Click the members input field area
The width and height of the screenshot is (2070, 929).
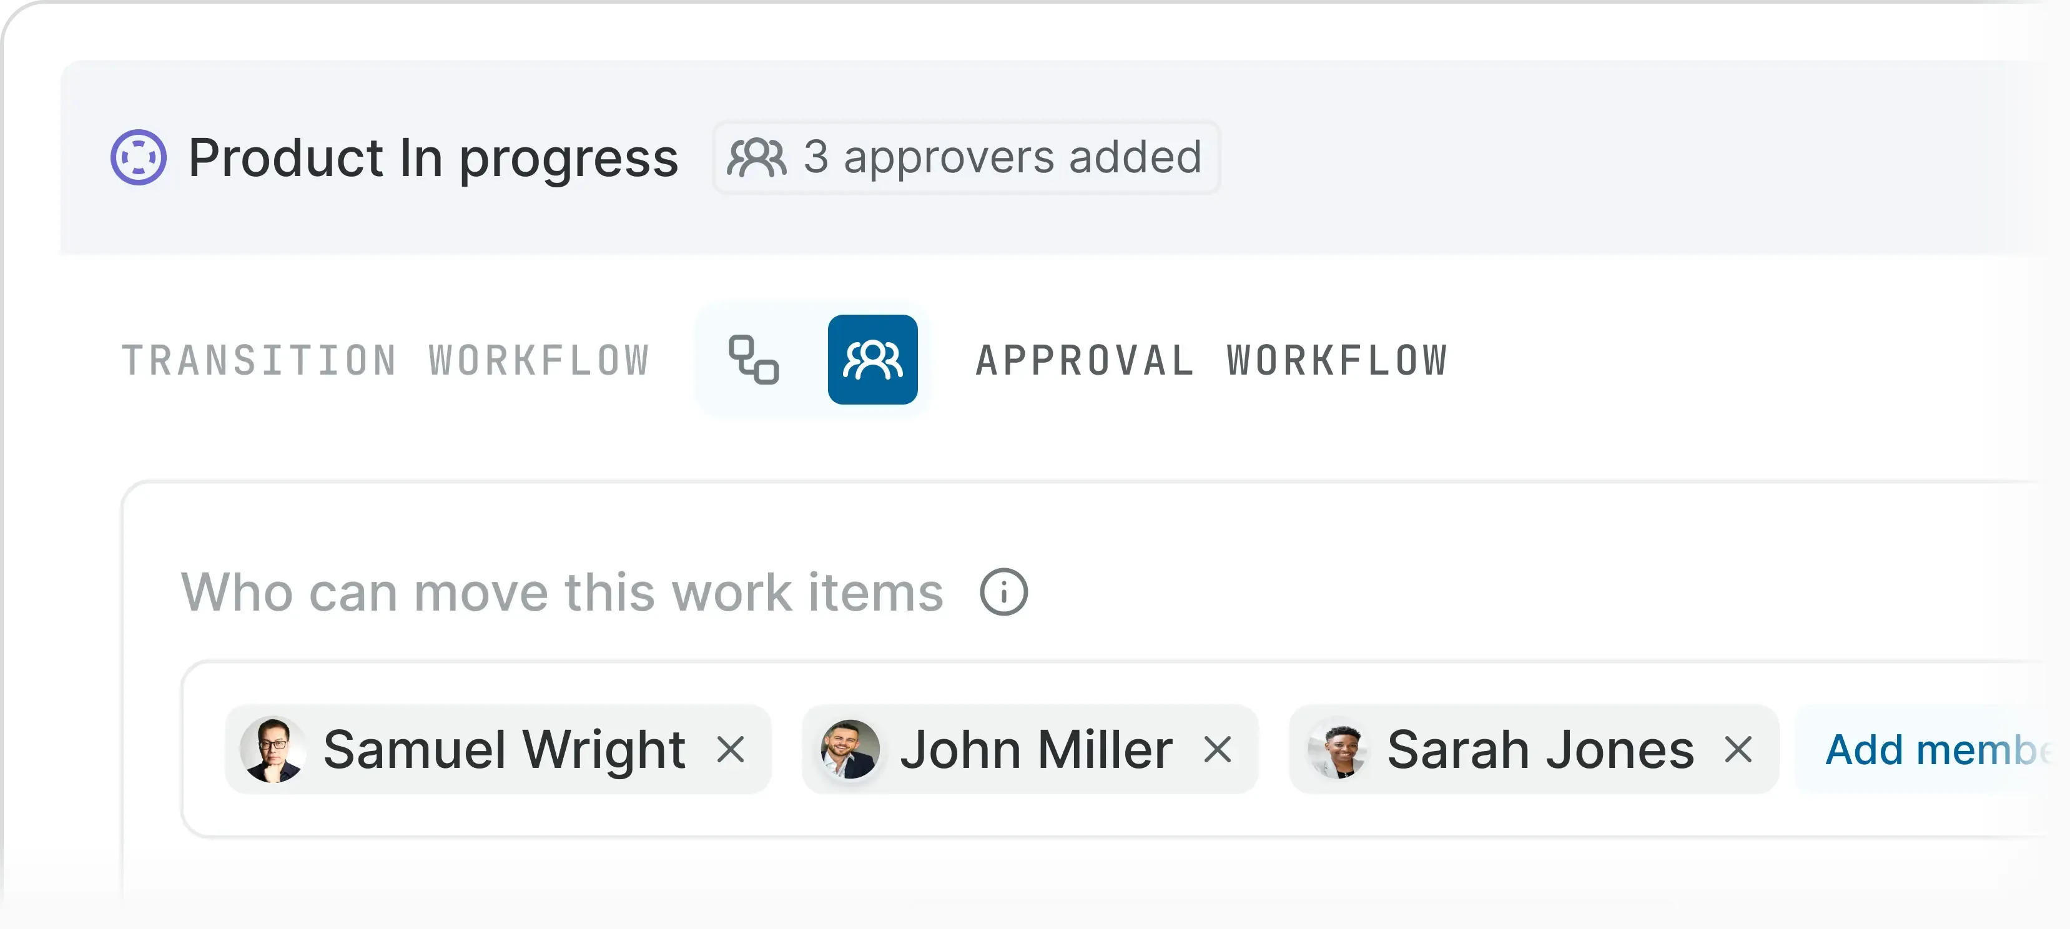point(1045,749)
